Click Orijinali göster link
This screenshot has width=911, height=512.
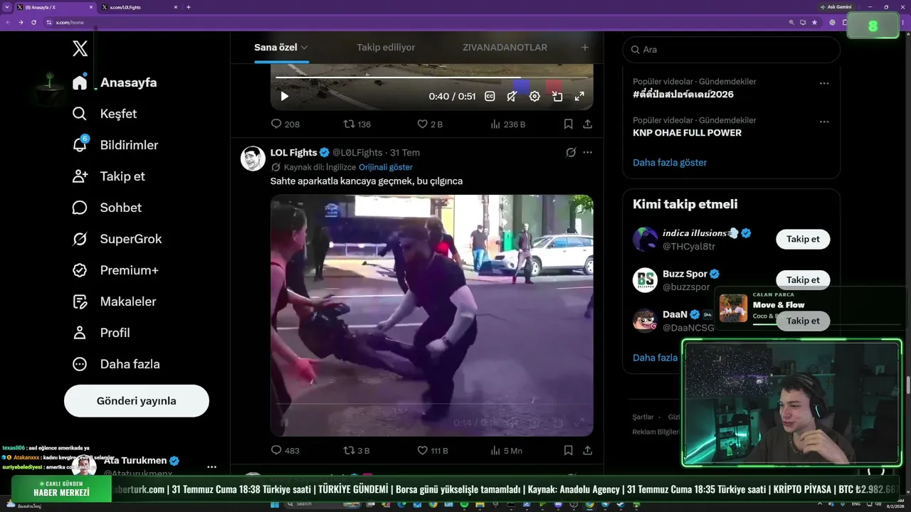pos(386,167)
